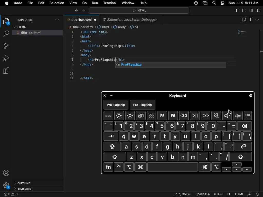The width and height of the screenshot is (263, 197).
Task: Go forward with the navigation arrow
Action: click(x=83, y=11)
